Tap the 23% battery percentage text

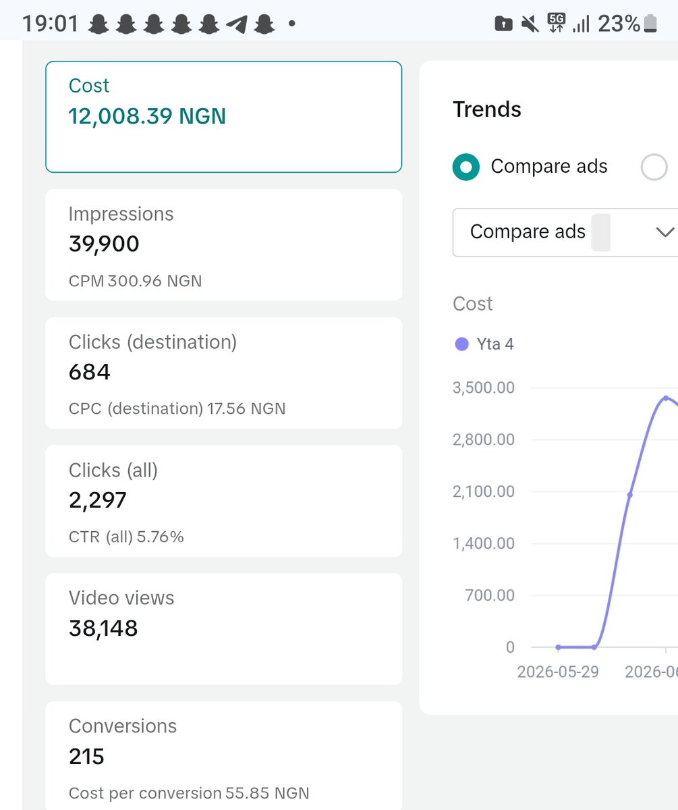coord(619,25)
